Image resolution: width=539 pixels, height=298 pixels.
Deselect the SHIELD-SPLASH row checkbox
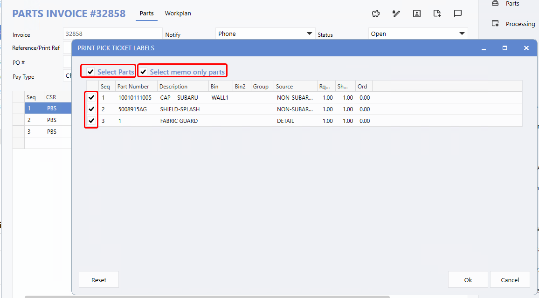pos(92,109)
